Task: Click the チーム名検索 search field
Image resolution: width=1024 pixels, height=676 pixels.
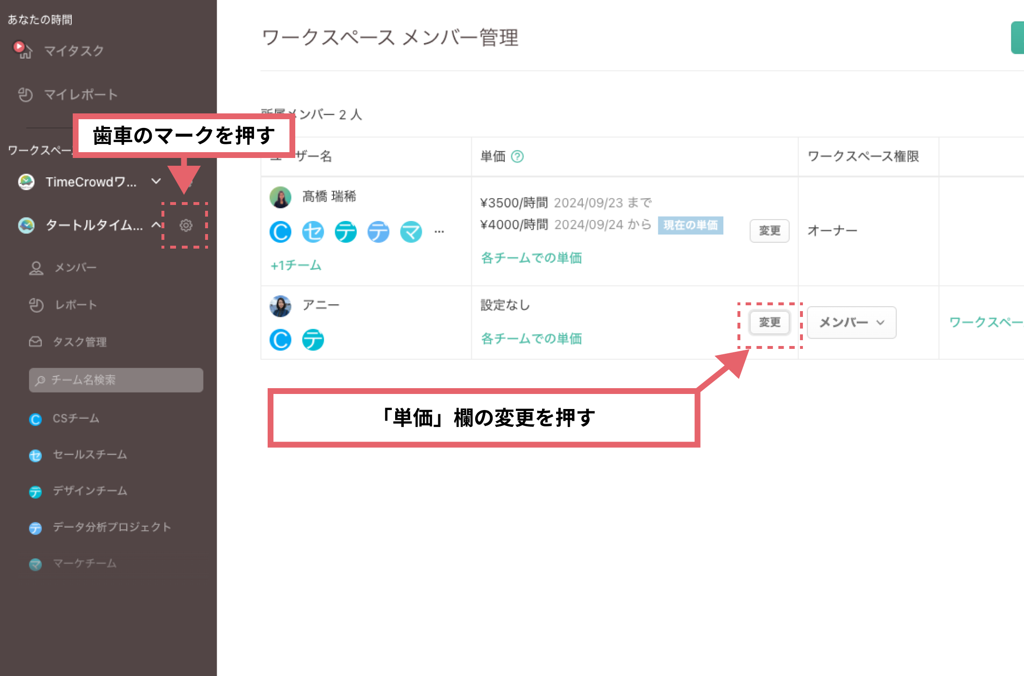Action: tap(116, 380)
